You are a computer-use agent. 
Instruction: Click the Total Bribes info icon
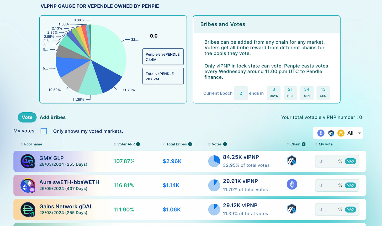pos(190,144)
